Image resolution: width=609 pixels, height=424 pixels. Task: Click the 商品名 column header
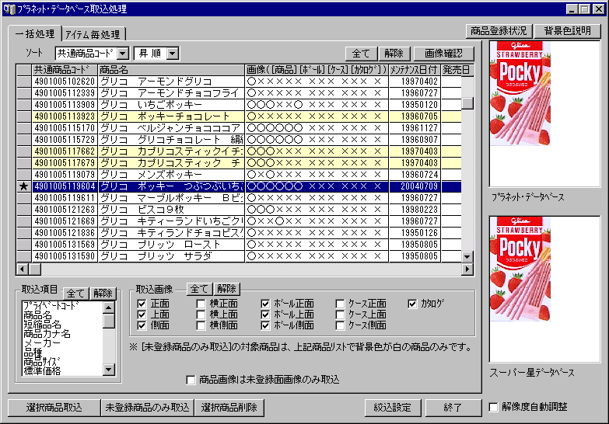click(171, 70)
